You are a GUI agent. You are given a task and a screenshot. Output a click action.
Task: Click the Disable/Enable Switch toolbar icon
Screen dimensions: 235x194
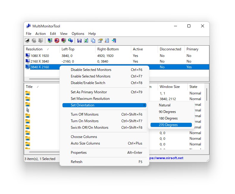pos(64,41)
